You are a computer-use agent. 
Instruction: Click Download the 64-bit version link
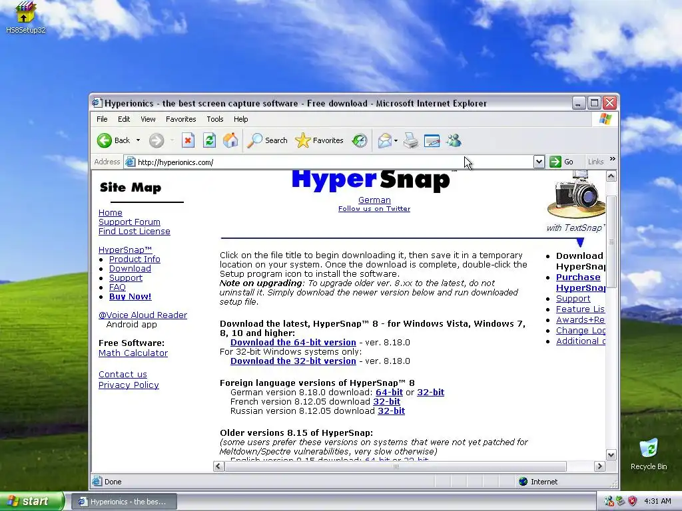click(293, 343)
